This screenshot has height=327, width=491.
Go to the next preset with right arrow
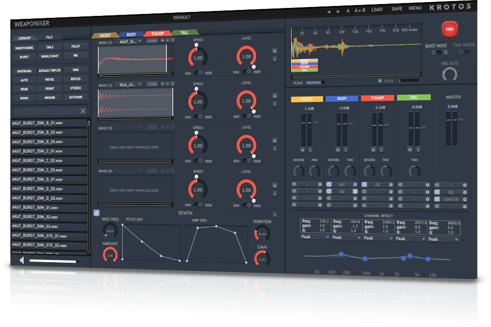[x=338, y=11]
